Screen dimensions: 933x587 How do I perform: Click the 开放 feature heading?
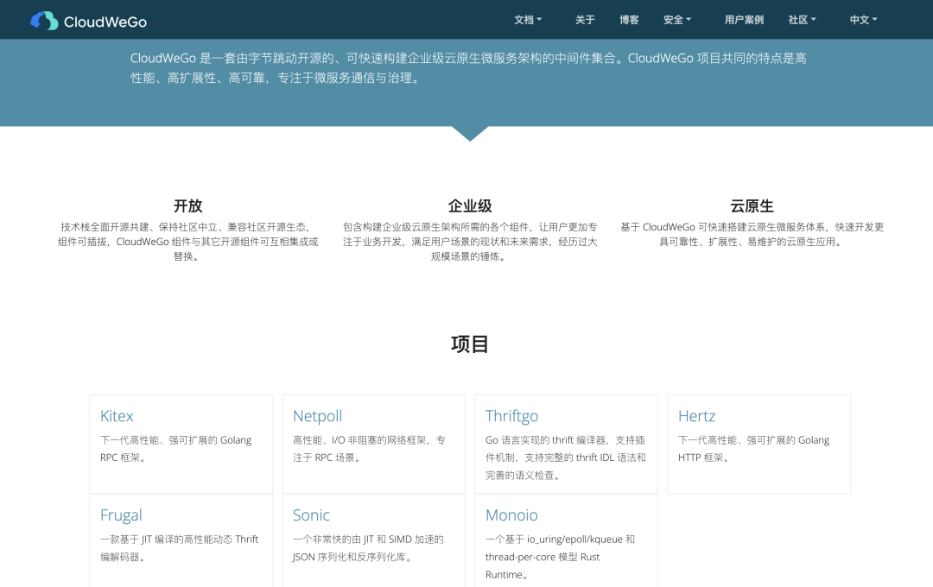click(188, 205)
